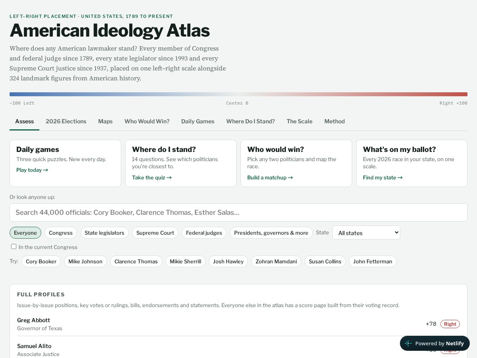Click the −100 Left scale label
Viewport: 477px width, 358px height.
[x=22, y=103]
